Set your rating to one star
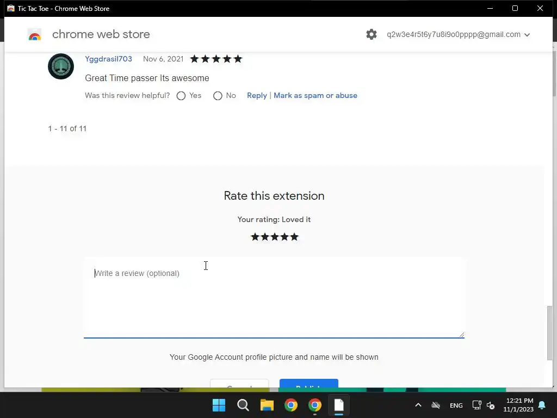557x418 pixels. pos(255,237)
